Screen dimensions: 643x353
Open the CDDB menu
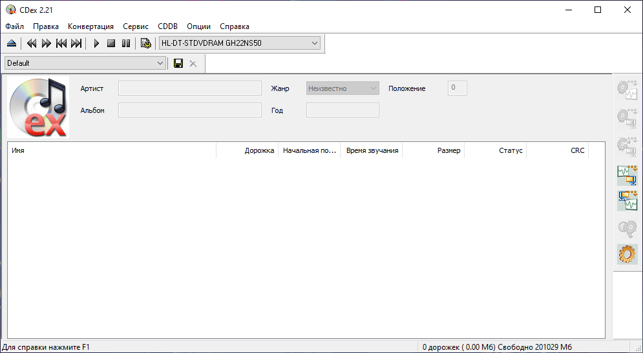[168, 26]
